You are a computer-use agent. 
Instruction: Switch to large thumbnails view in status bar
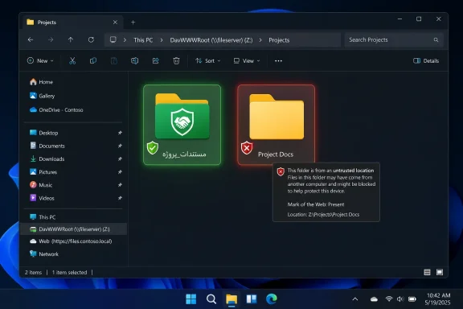point(440,272)
